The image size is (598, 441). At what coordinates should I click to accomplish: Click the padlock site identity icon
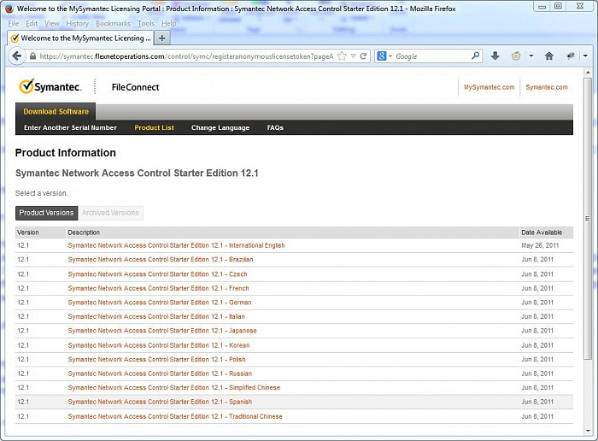[x=32, y=56]
